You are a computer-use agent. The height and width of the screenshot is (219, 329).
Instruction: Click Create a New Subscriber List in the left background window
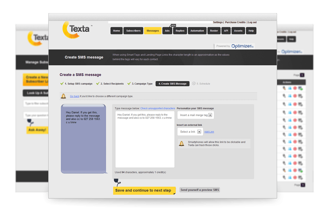point(36,80)
